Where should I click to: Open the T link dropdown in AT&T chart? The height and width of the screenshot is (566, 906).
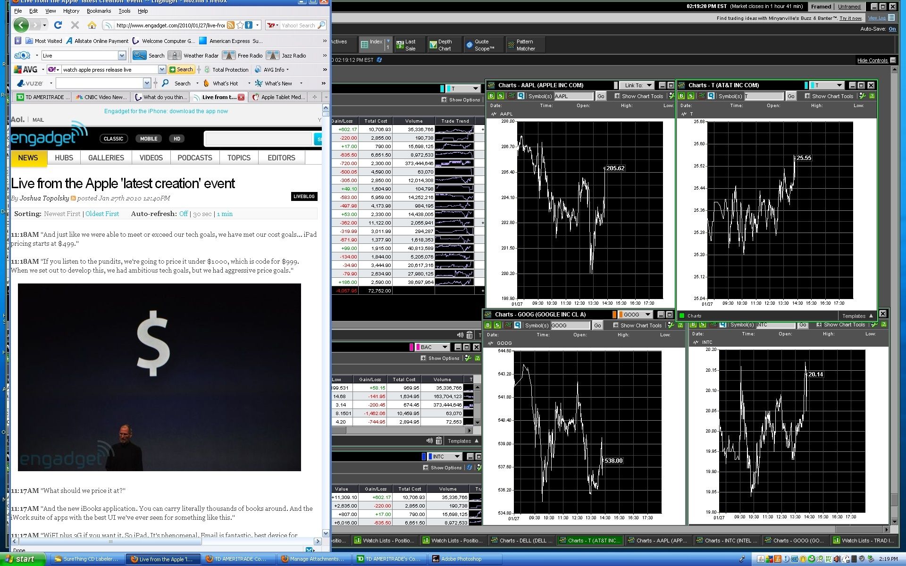click(x=828, y=85)
